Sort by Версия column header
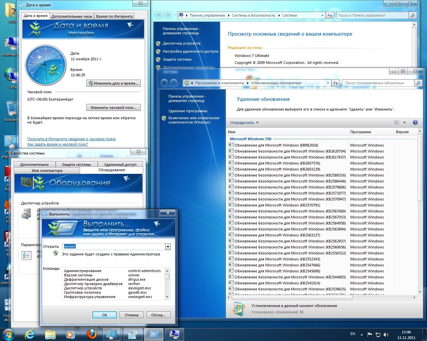 [405, 132]
